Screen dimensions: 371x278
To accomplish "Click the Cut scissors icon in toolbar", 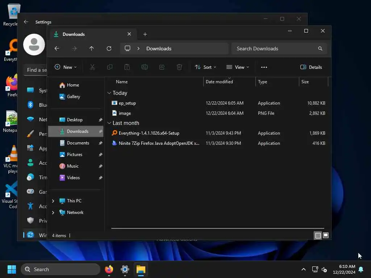I will click(92, 67).
